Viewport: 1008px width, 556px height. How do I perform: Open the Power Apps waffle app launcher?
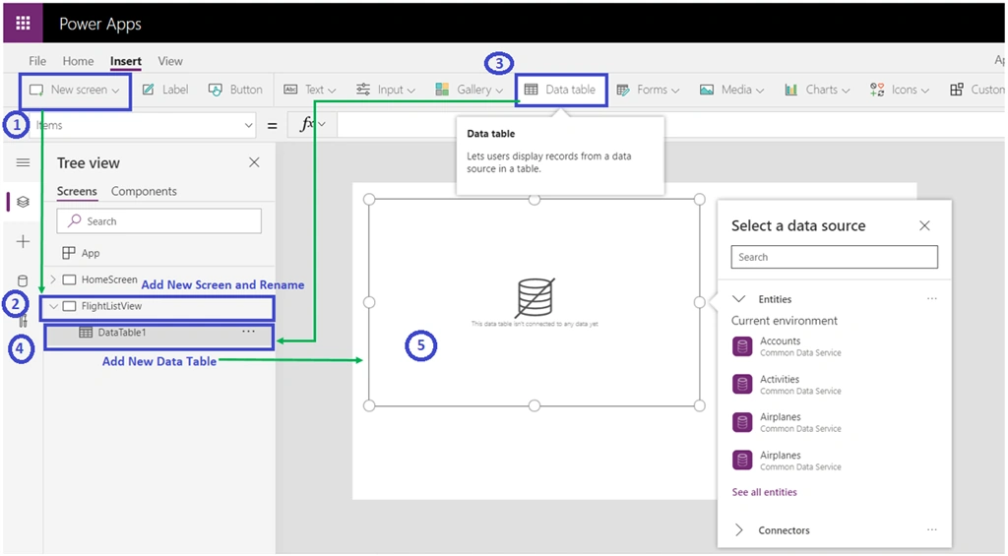tap(24, 24)
